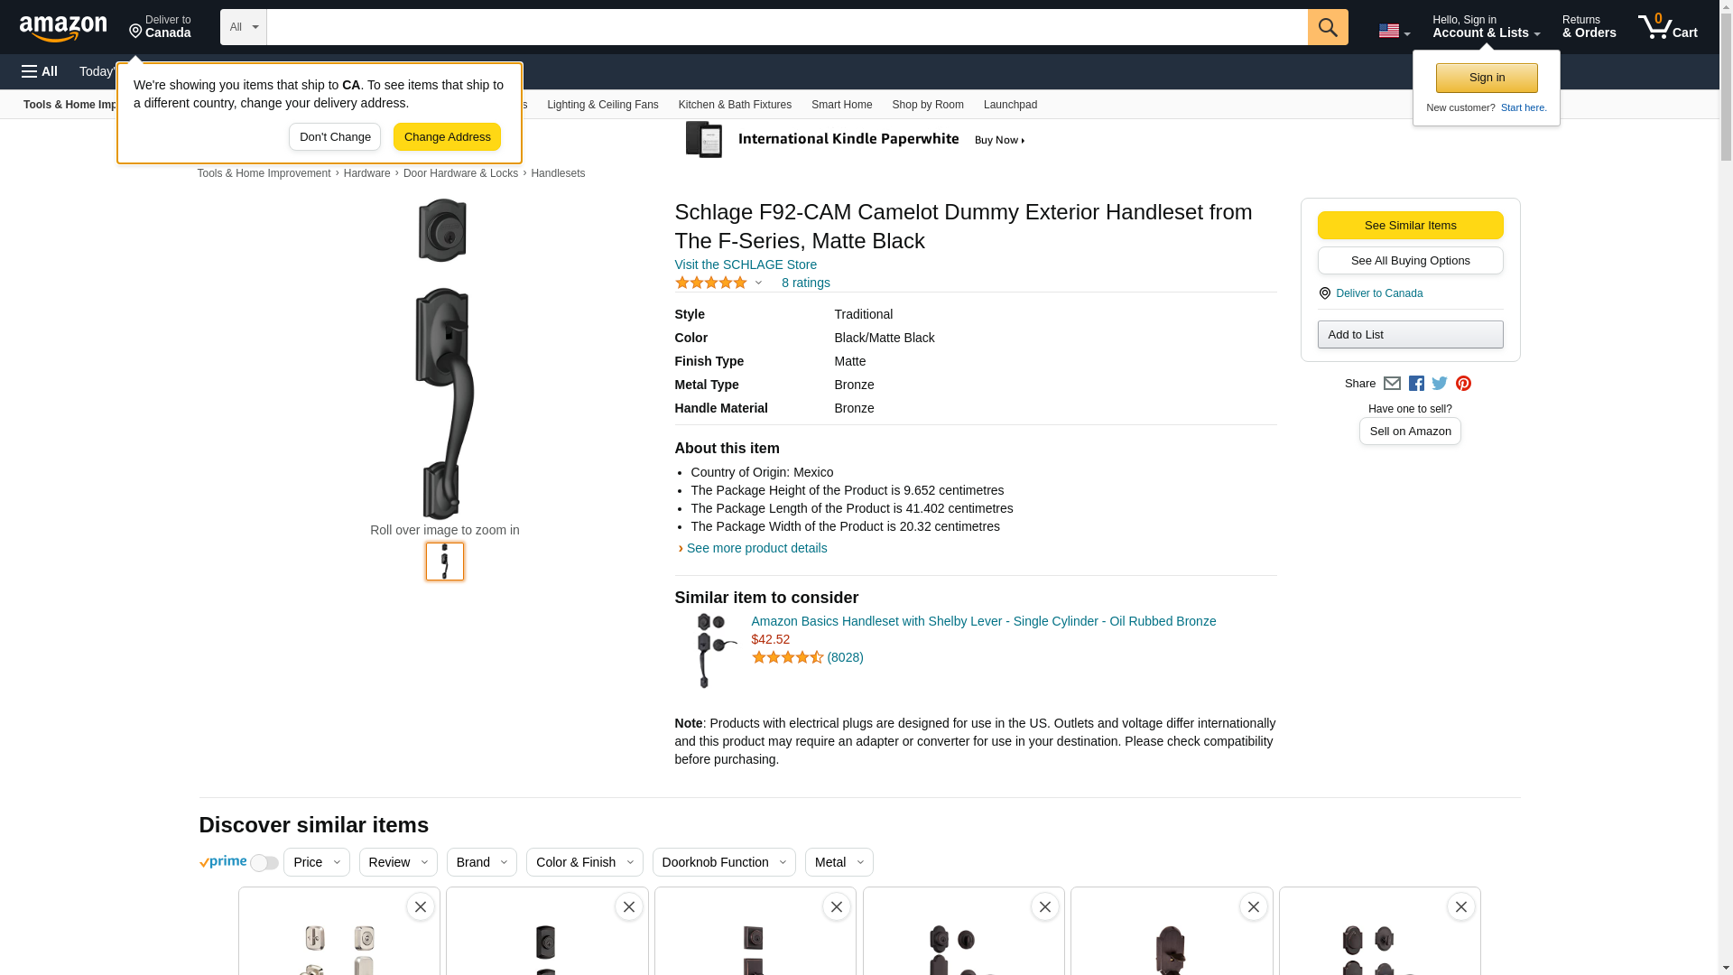
Task: Share product on Facebook
Action: 1416,384
